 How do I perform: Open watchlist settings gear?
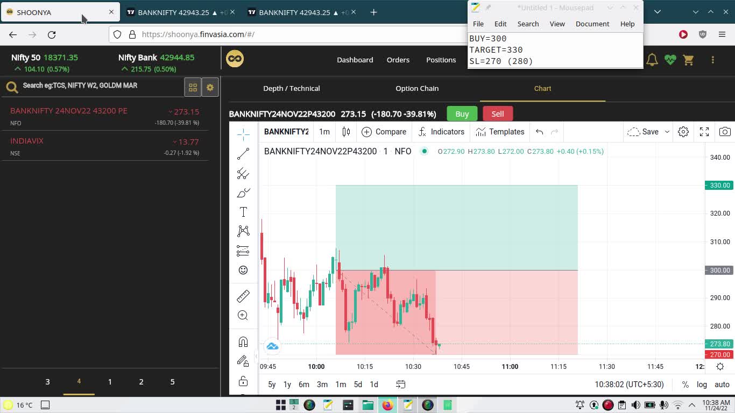pos(210,87)
